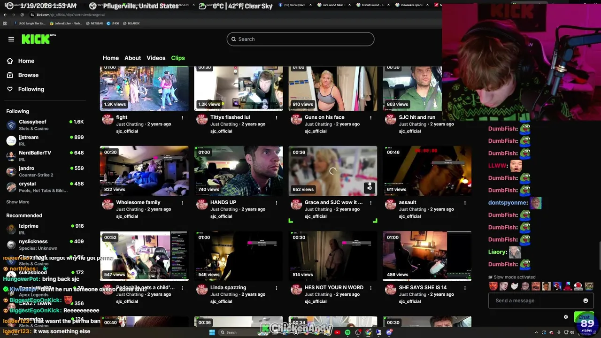Click sjc_official avatar beside HANDS UP clip
Image resolution: width=601 pixels, height=338 pixels.
(202, 205)
